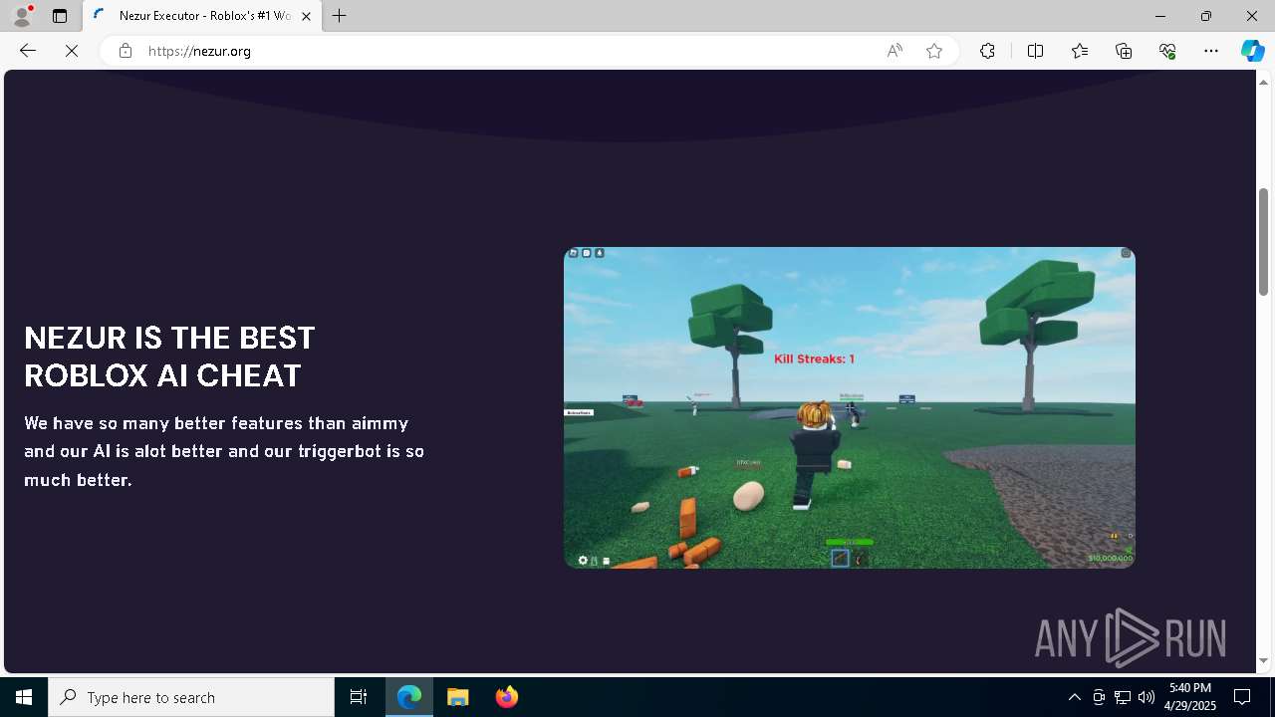Open Browser essentials
The image size is (1275, 717).
(x=1167, y=51)
